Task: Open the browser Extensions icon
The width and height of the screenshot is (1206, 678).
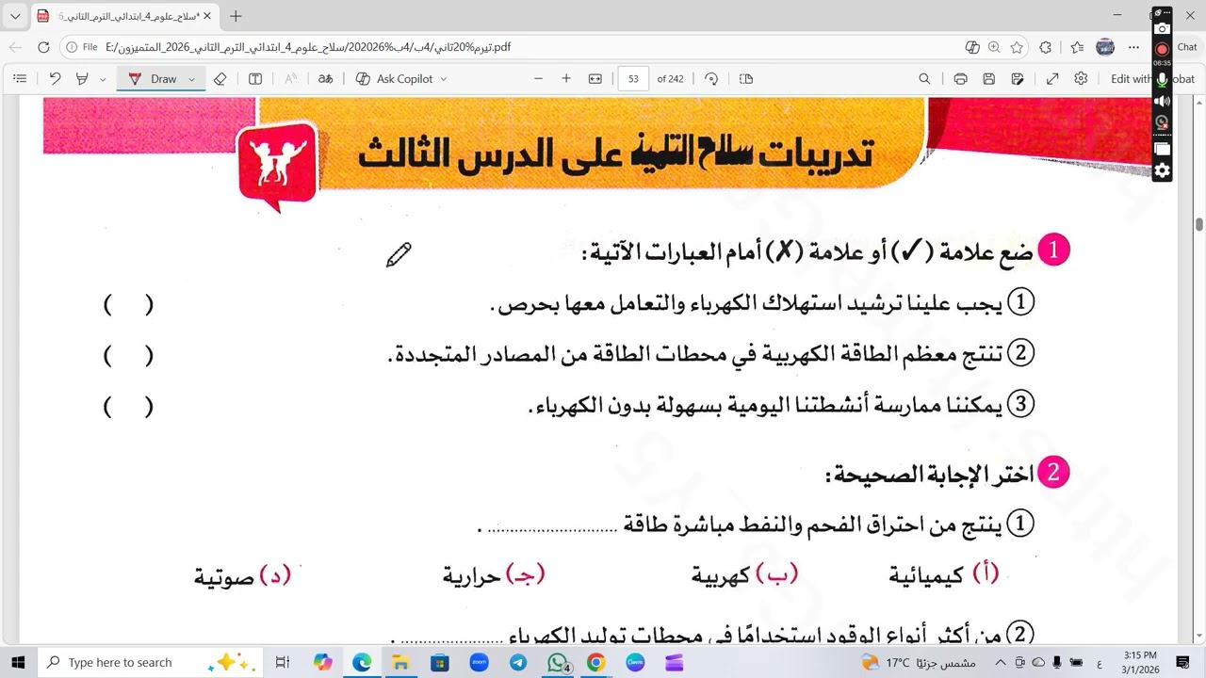Action: tap(1045, 47)
